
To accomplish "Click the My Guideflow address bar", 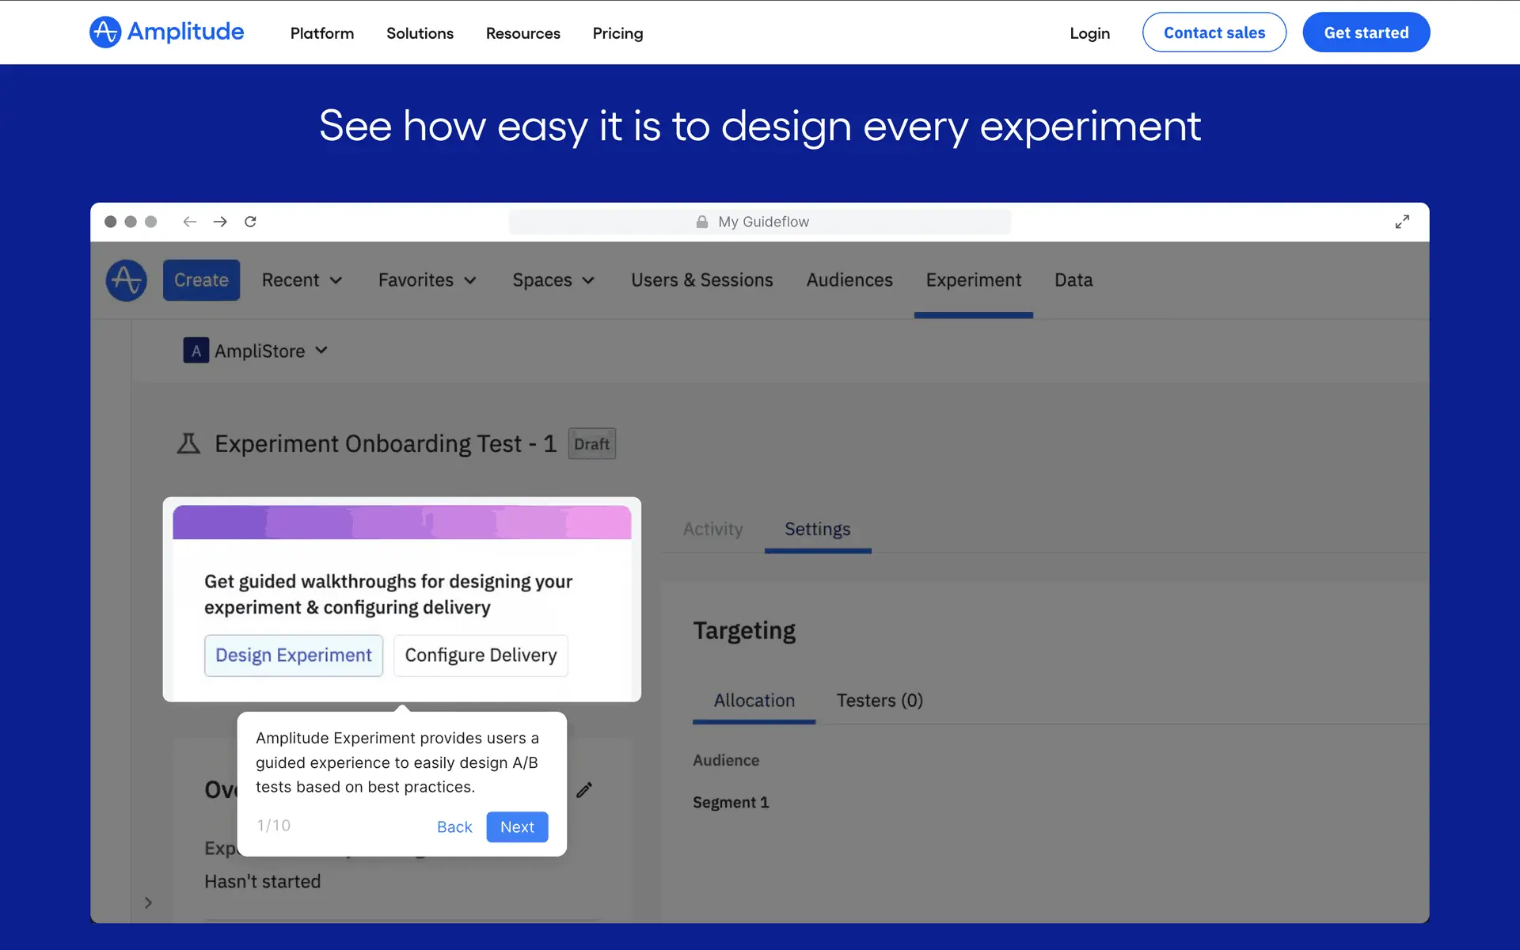I will (x=760, y=222).
